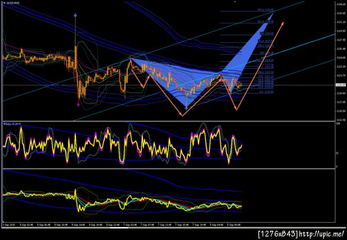Screen dimensions: 347x240
Task: Click time axis label 3 Sep 2015
Action: [x=8, y=225]
